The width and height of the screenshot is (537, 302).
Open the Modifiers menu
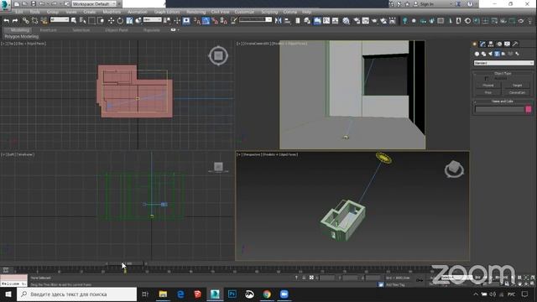pos(112,12)
